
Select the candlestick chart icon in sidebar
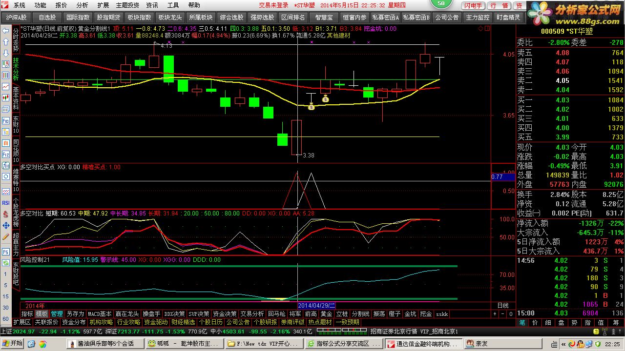point(5,98)
